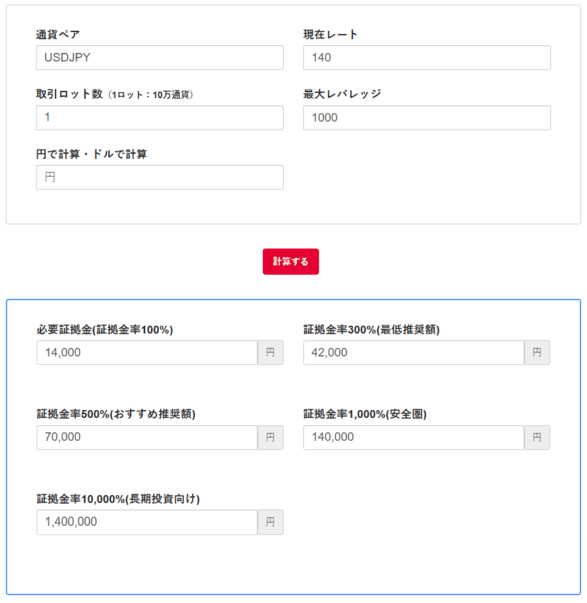The width and height of the screenshot is (587, 603).
Task: Click the 円 unit badge beside 140,000
Action: (537, 438)
